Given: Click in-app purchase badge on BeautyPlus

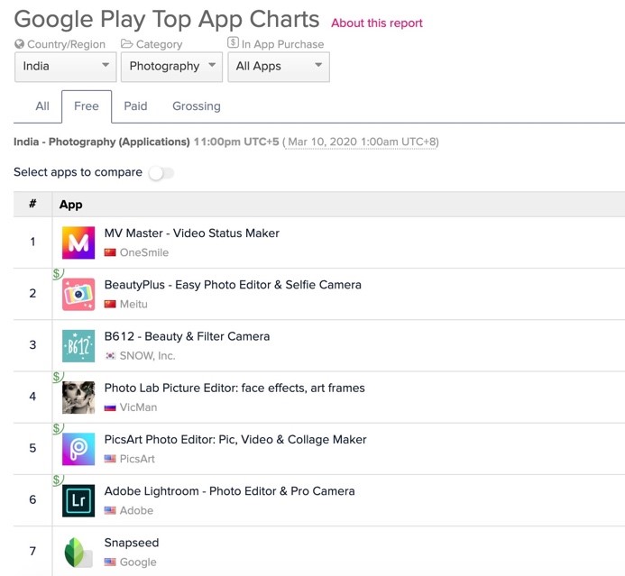Looking at the screenshot, I should click(x=58, y=273).
